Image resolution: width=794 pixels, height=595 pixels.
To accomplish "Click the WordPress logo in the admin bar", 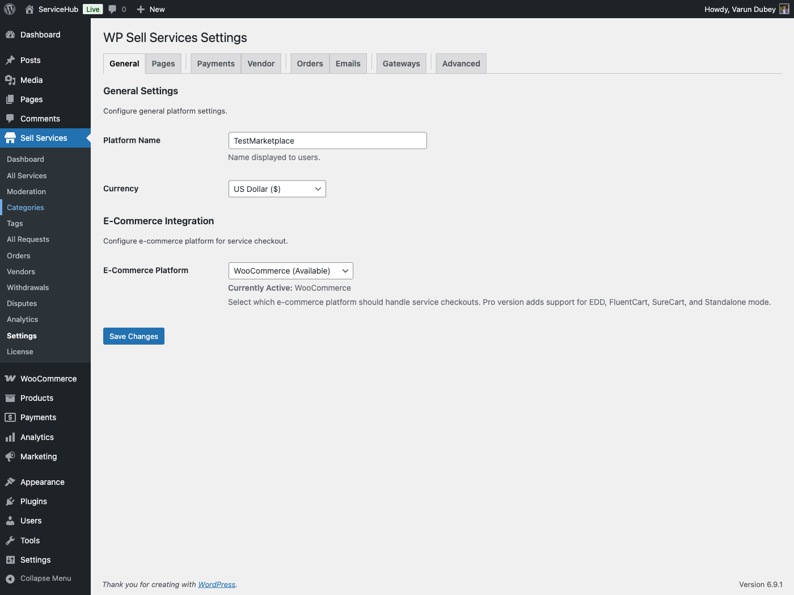I will click(x=9, y=9).
